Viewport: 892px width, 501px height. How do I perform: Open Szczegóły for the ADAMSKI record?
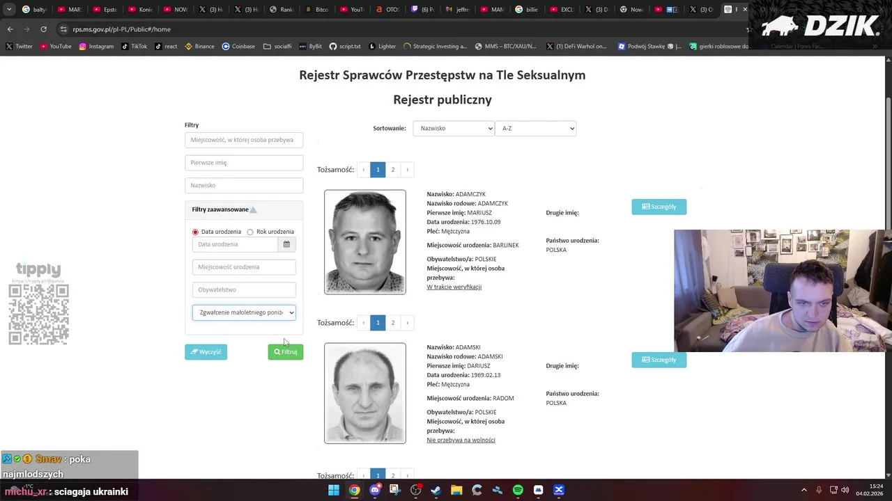tap(659, 360)
